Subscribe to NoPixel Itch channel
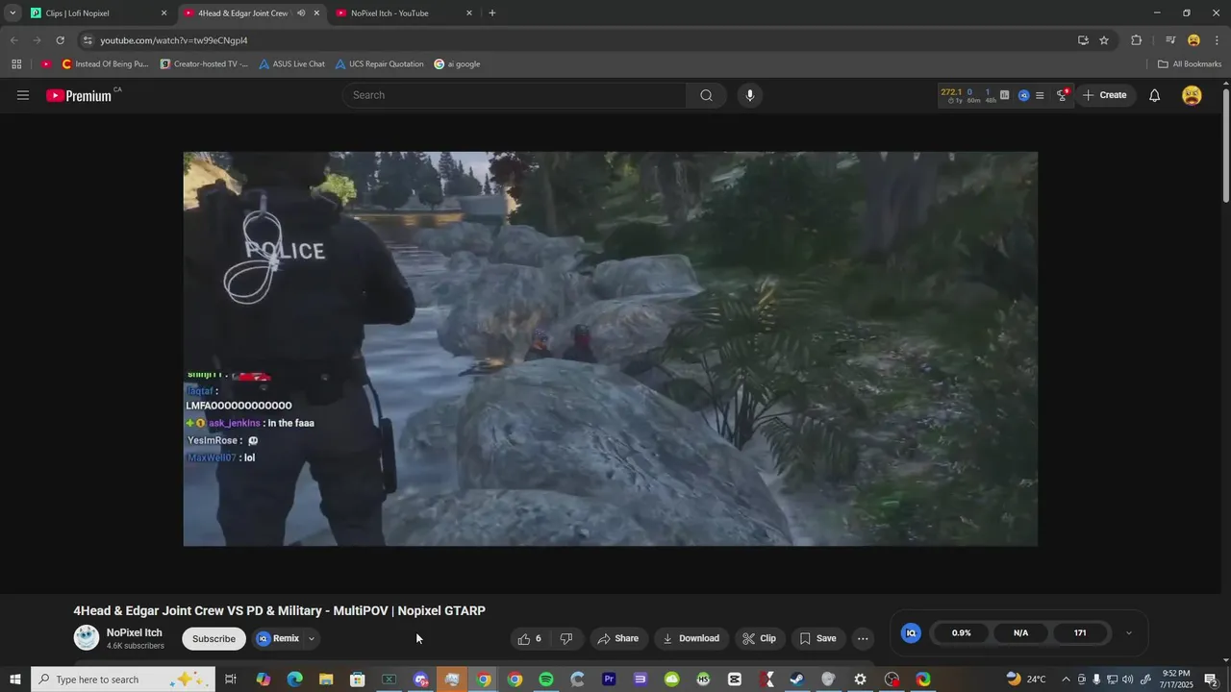The height and width of the screenshot is (692, 1231). [214, 638]
